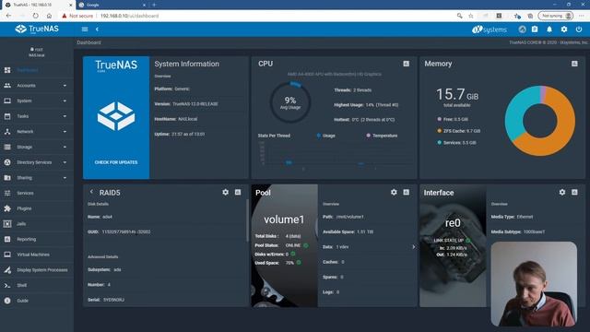Viewport: 590px width, 332px height.
Task: Click the teal Services donut segment
Action: pos(517,113)
